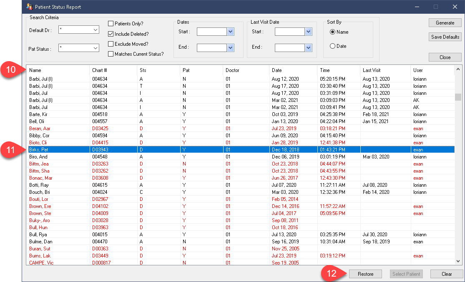
Task: Enable the Exclude Moved? checkbox
Action: [x=111, y=44]
